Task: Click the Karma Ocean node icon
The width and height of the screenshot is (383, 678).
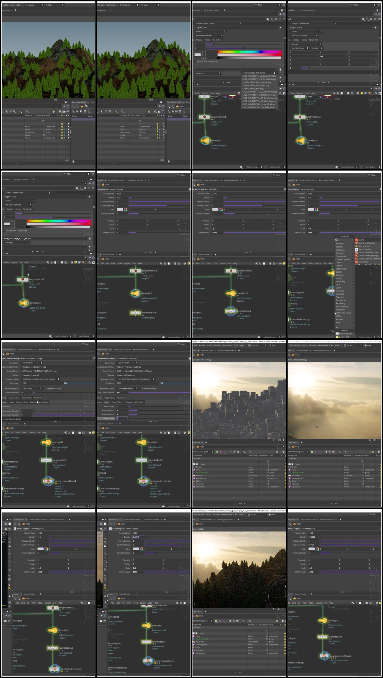Action: point(356,246)
